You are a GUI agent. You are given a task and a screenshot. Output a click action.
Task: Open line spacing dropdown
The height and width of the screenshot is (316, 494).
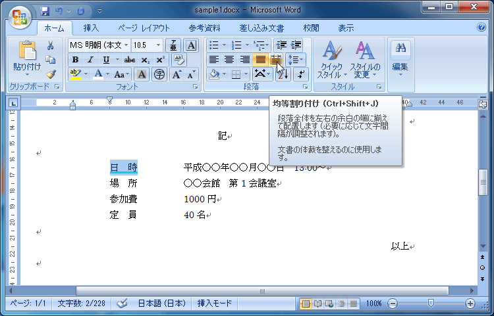coord(295,59)
